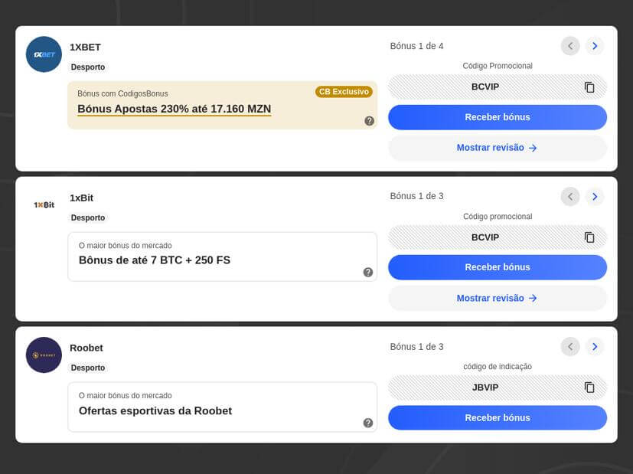Go back to previous Roobet bonus
The image size is (633, 474).
tap(570, 347)
